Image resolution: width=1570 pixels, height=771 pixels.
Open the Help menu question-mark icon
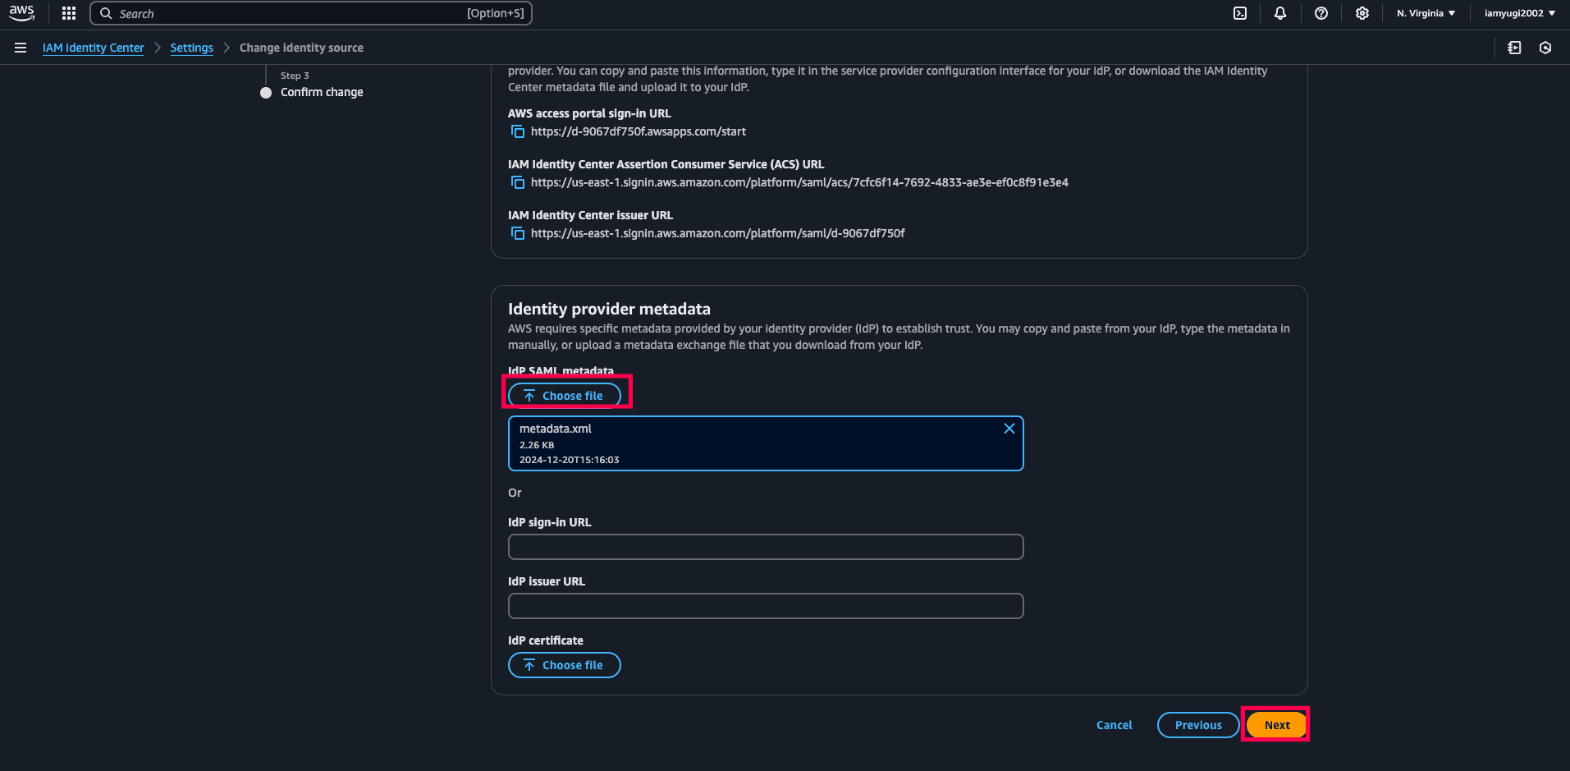[x=1321, y=13]
